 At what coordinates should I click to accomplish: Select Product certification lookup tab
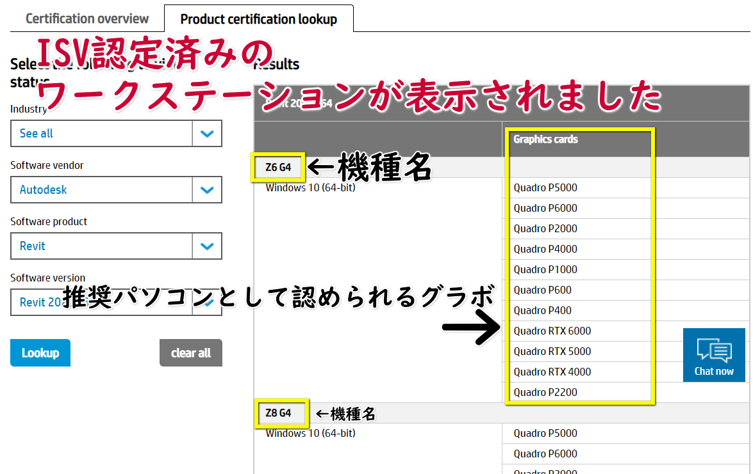point(258,19)
